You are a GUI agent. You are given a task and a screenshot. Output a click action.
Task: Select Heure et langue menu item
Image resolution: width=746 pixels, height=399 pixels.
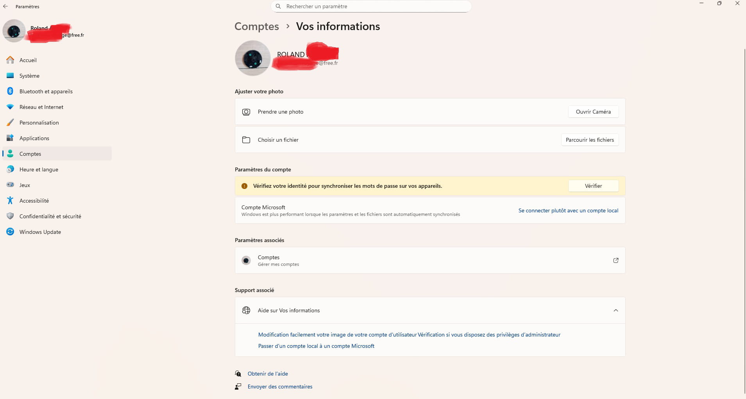point(39,169)
